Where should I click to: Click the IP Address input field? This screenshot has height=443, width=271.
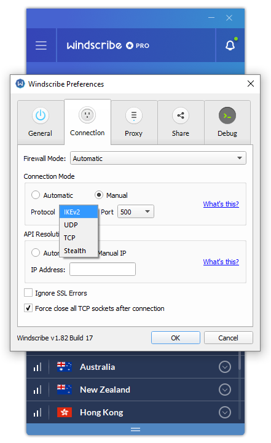(x=103, y=269)
